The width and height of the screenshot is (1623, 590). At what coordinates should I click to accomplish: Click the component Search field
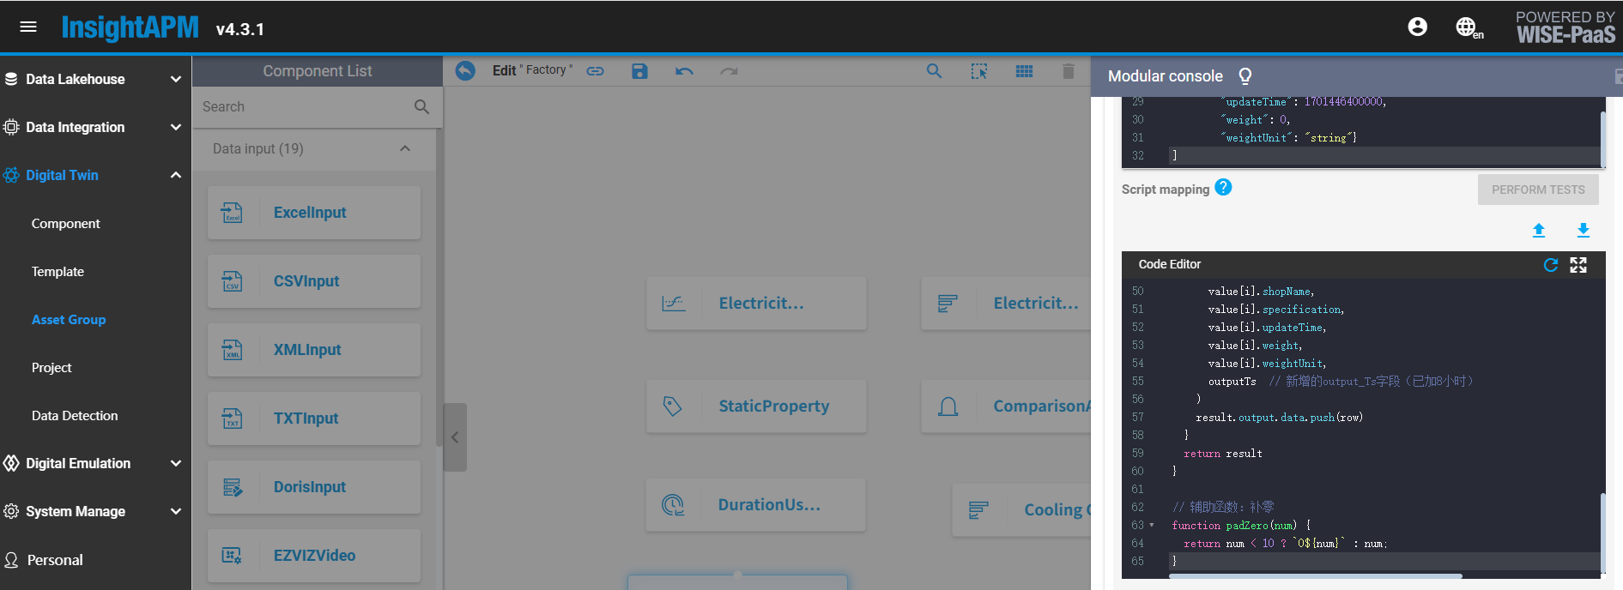coord(305,106)
